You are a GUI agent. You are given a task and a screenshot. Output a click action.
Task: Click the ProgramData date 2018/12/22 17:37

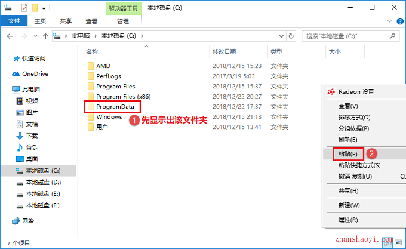[x=237, y=107]
